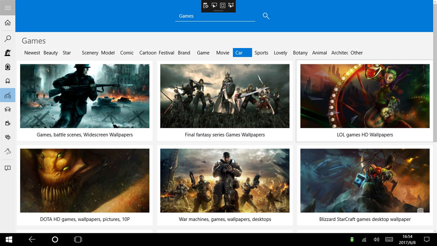437x246 pixels.
Task: Click the caption 'War machines, games, wallpapers, desktops'
Action: click(x=225, y=219)
